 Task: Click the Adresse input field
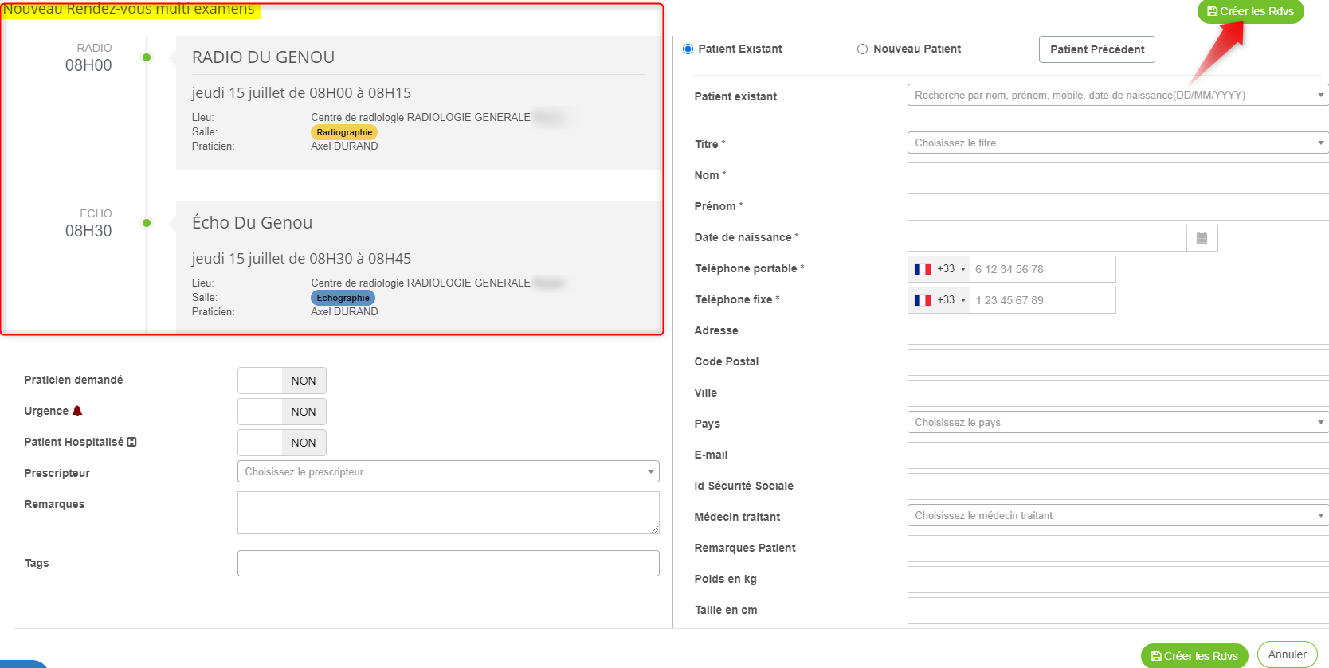1118,331
